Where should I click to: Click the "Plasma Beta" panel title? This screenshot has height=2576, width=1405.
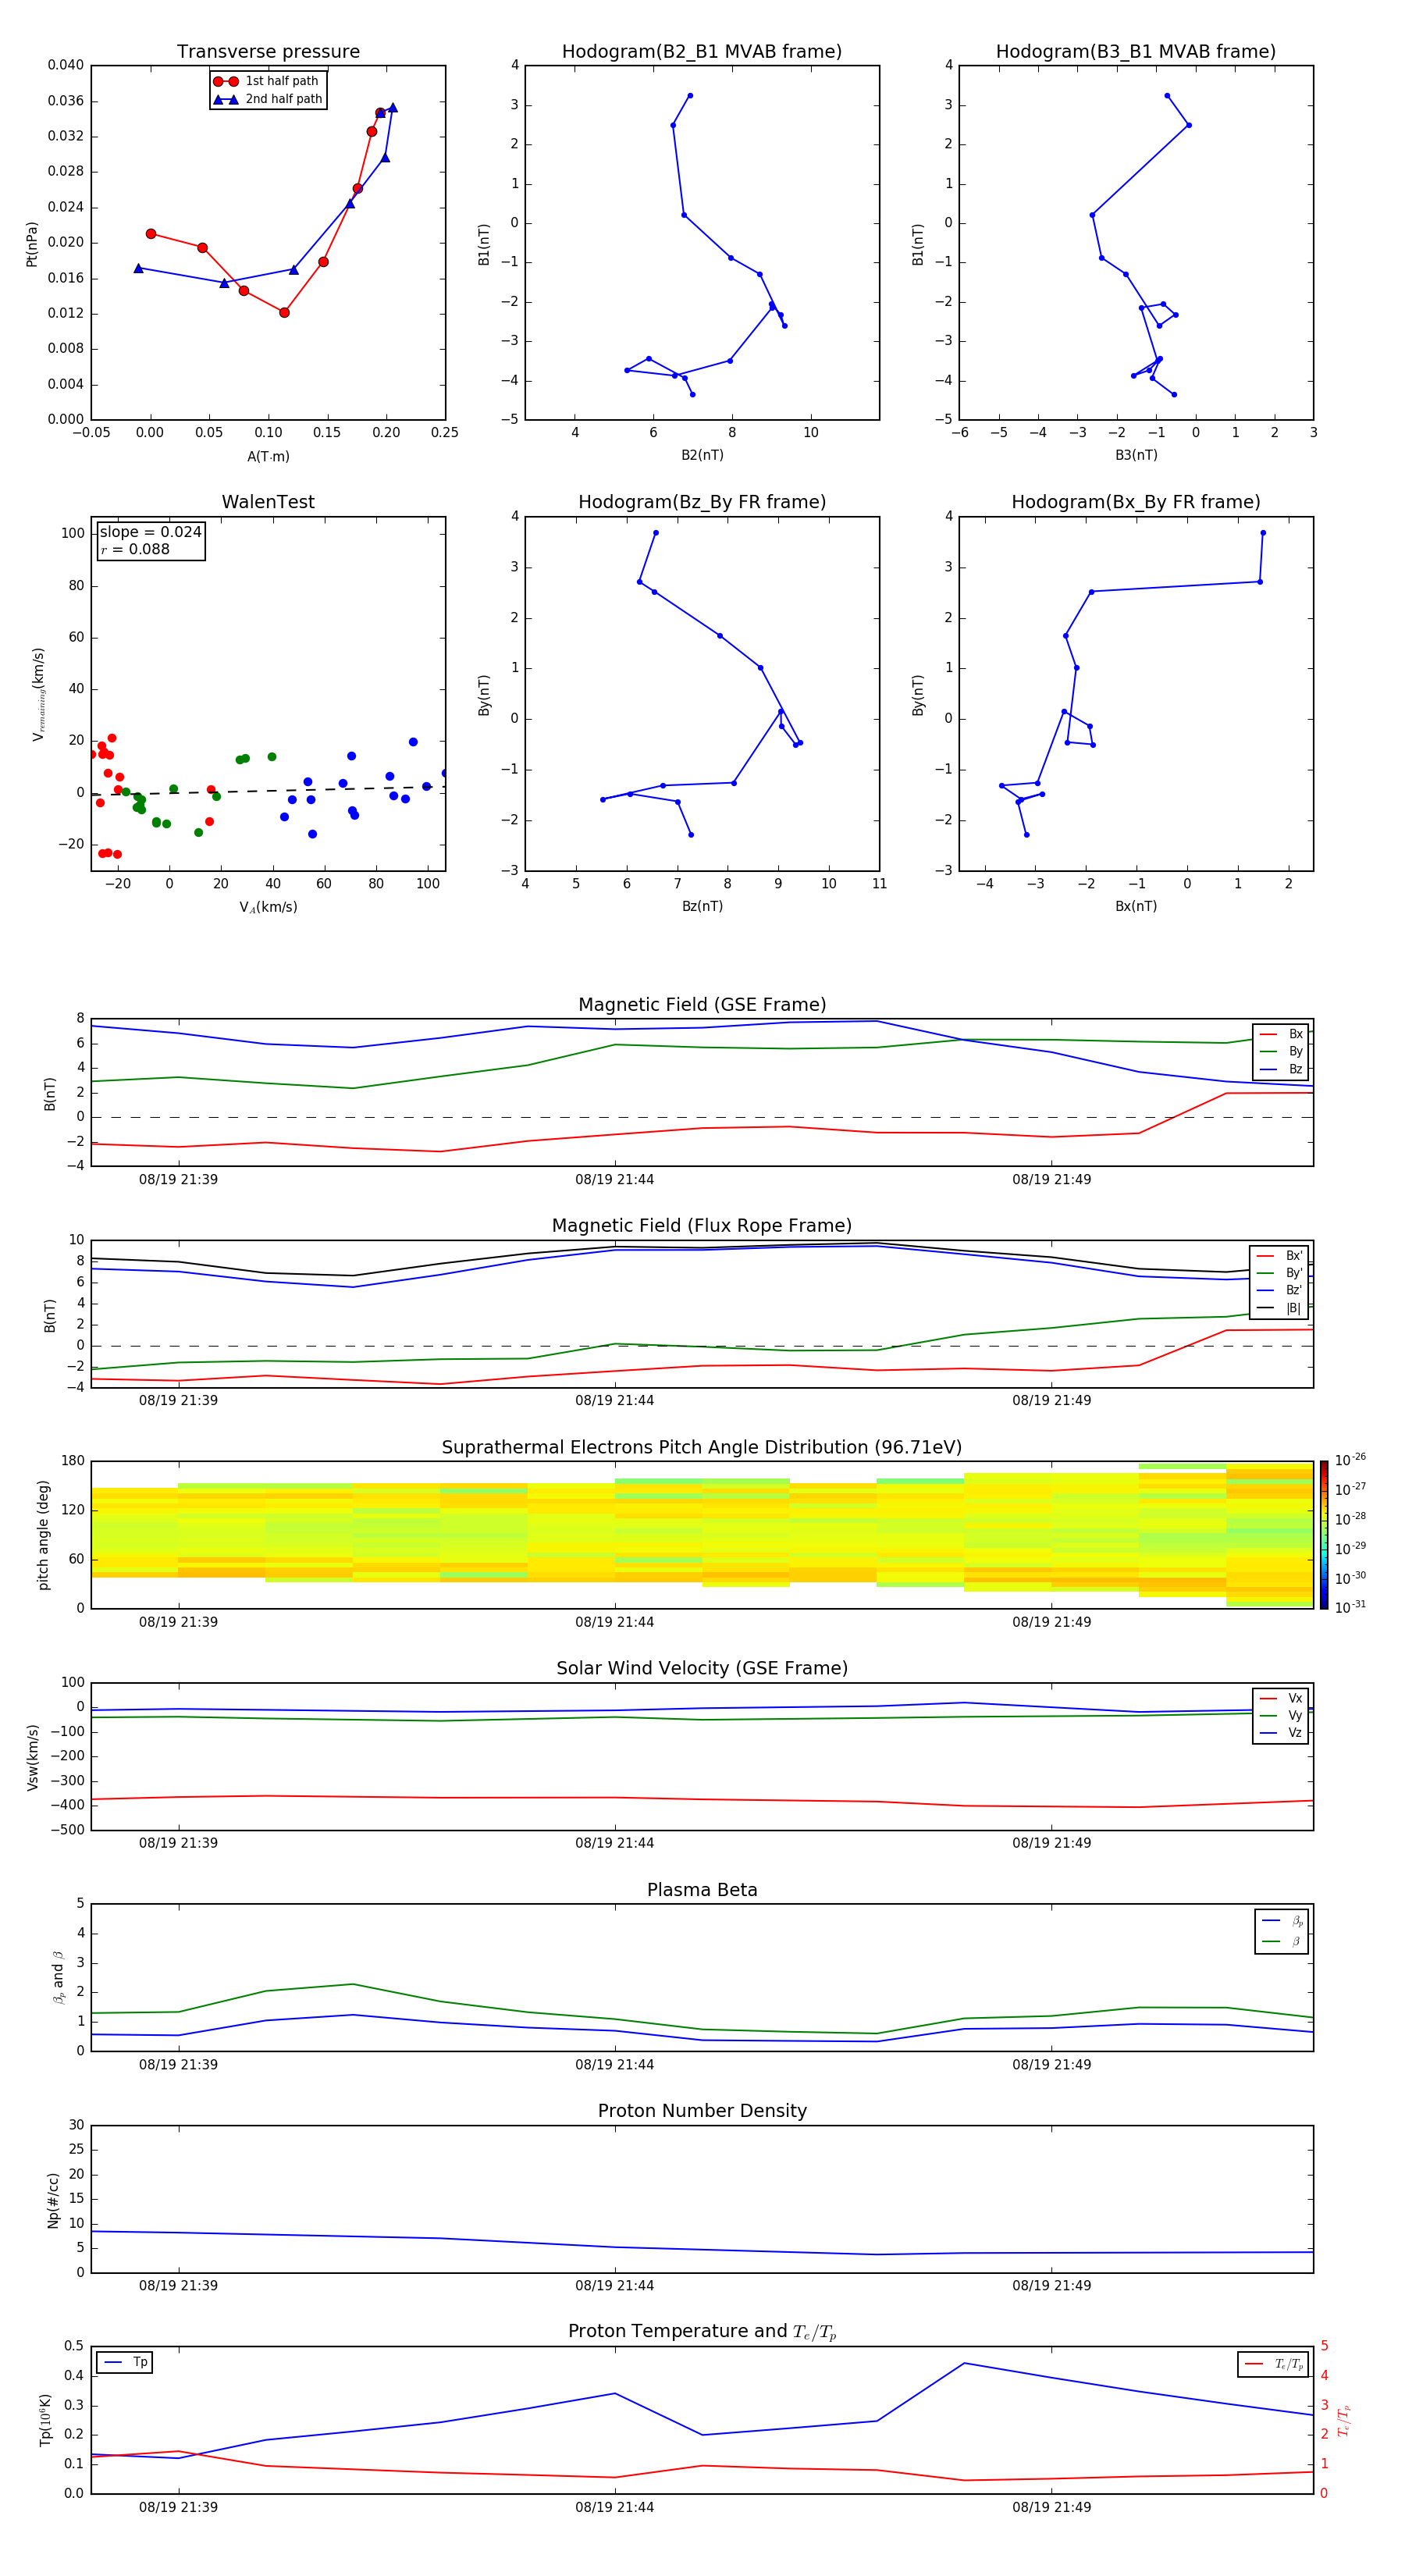[702, 1890]
